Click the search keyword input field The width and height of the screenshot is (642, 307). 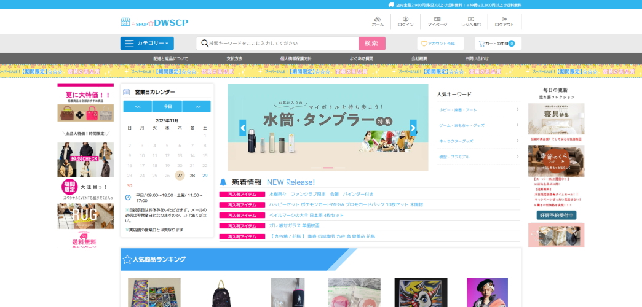(x=282, y=44)
